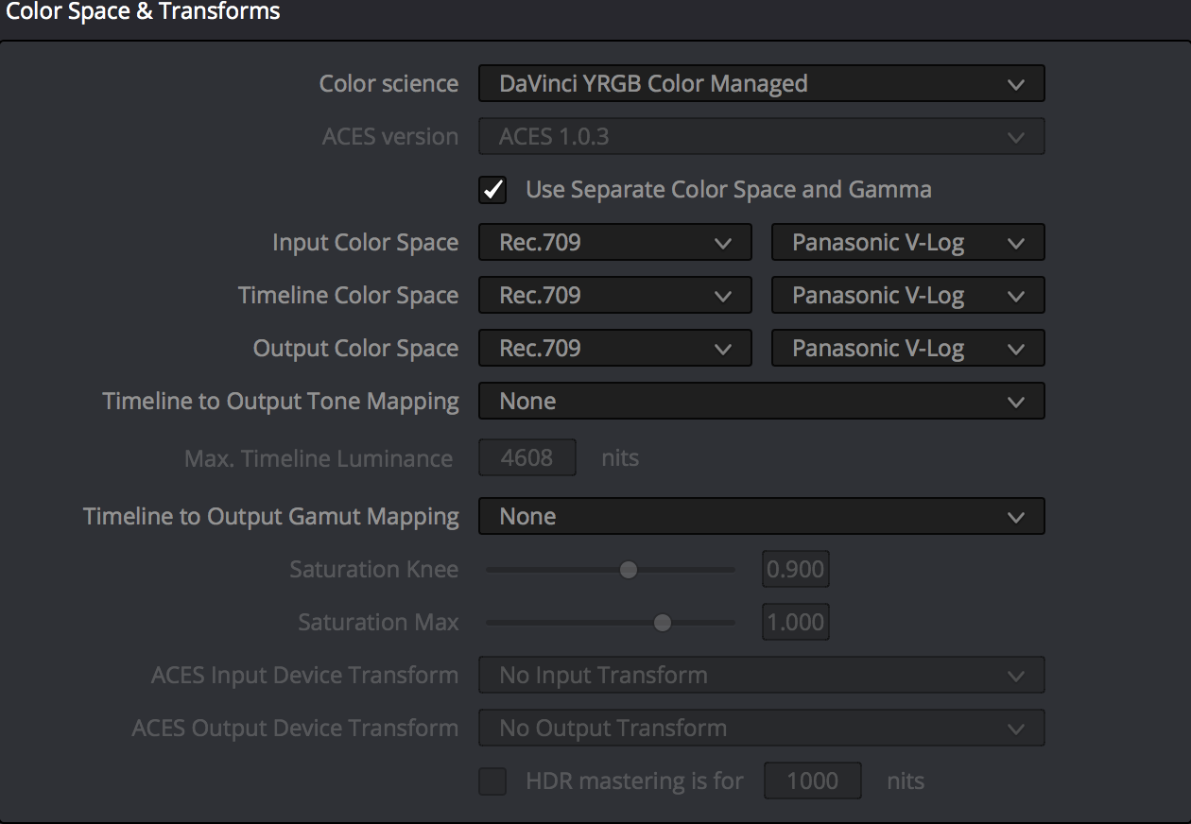The height and width of the screenshot is (824, 1191).
Task: Open Input Color Space gamma Panasonic V-Log dropdown
Action: 908,242
